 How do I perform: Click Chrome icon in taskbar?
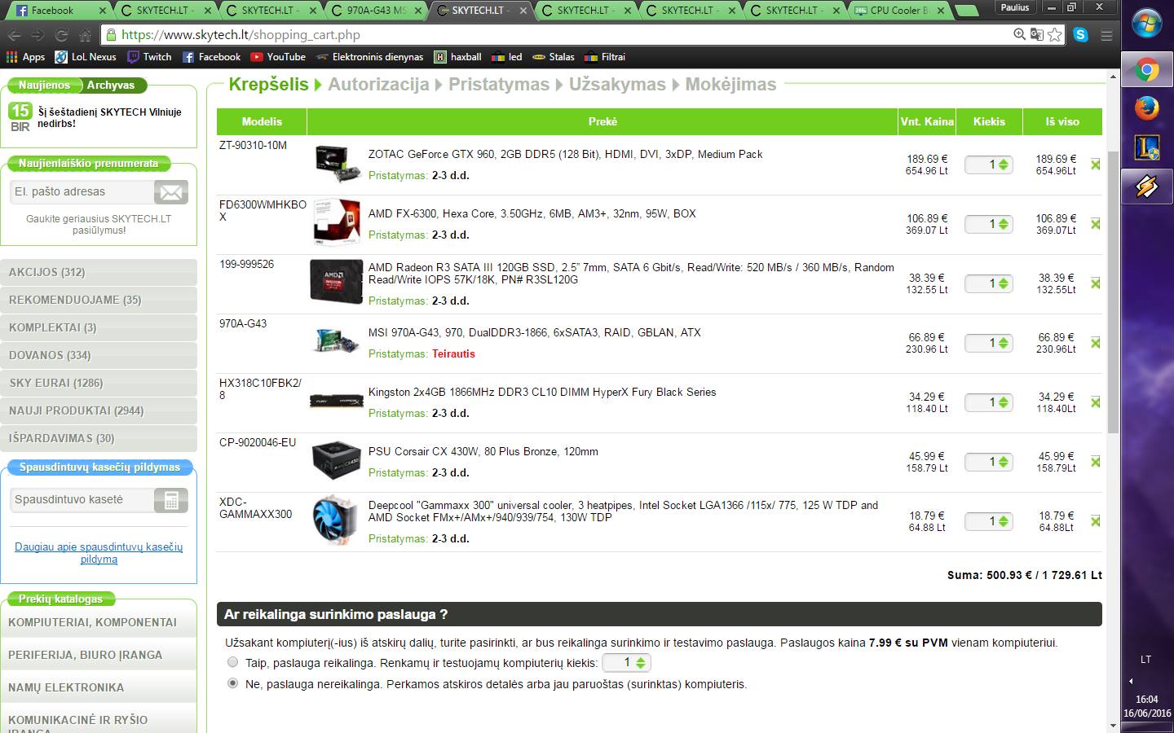(x=1147, y=71)
